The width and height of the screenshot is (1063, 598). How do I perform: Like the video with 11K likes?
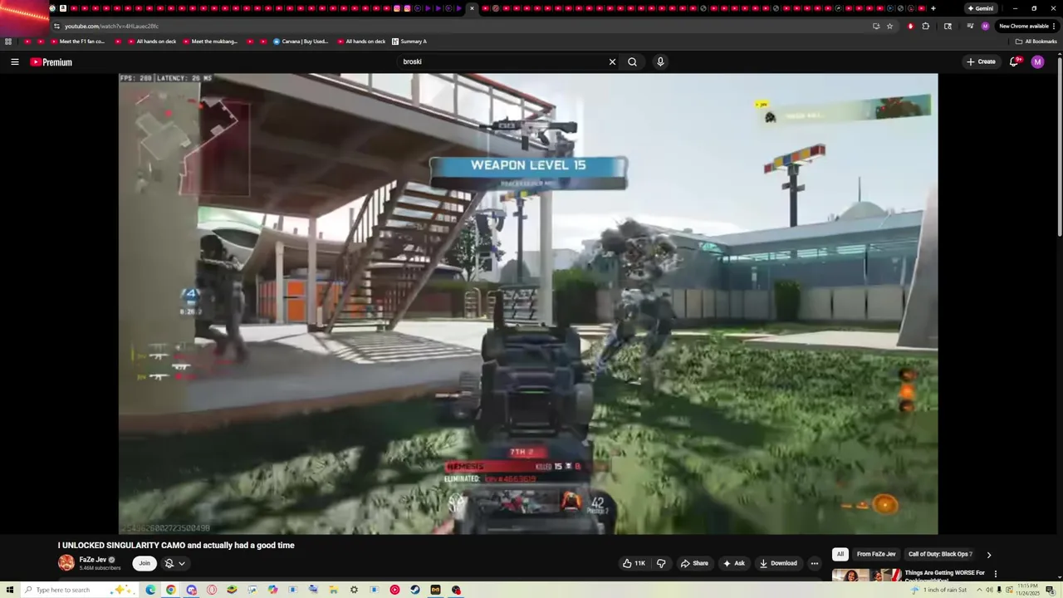tap(634, 563)
